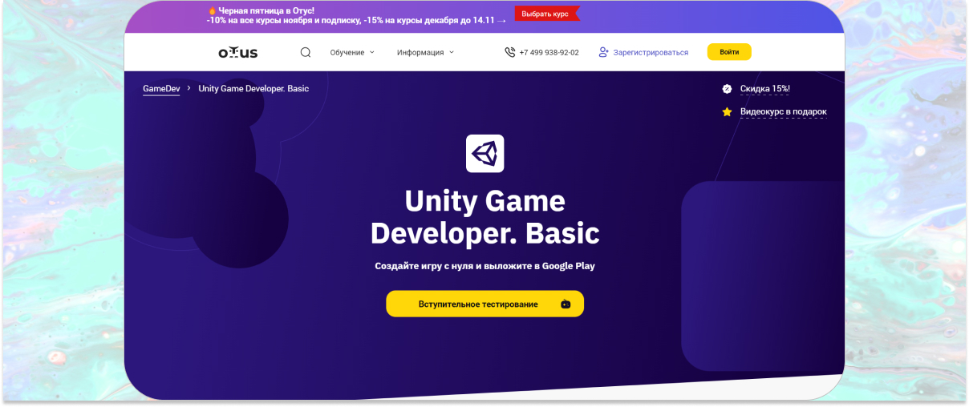Click the OTUS logo
Viewport: 969px width, 407px height.
coord(238,53)
